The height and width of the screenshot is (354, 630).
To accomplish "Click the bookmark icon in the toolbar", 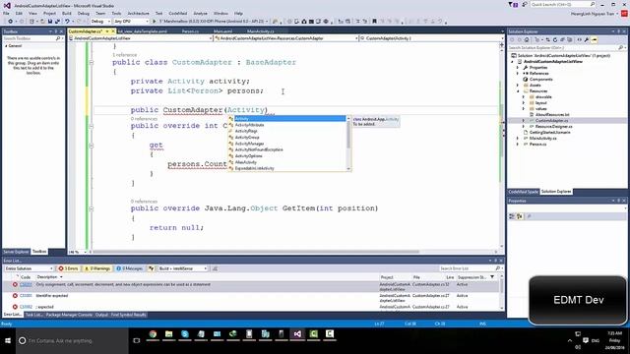I will 374,22.
